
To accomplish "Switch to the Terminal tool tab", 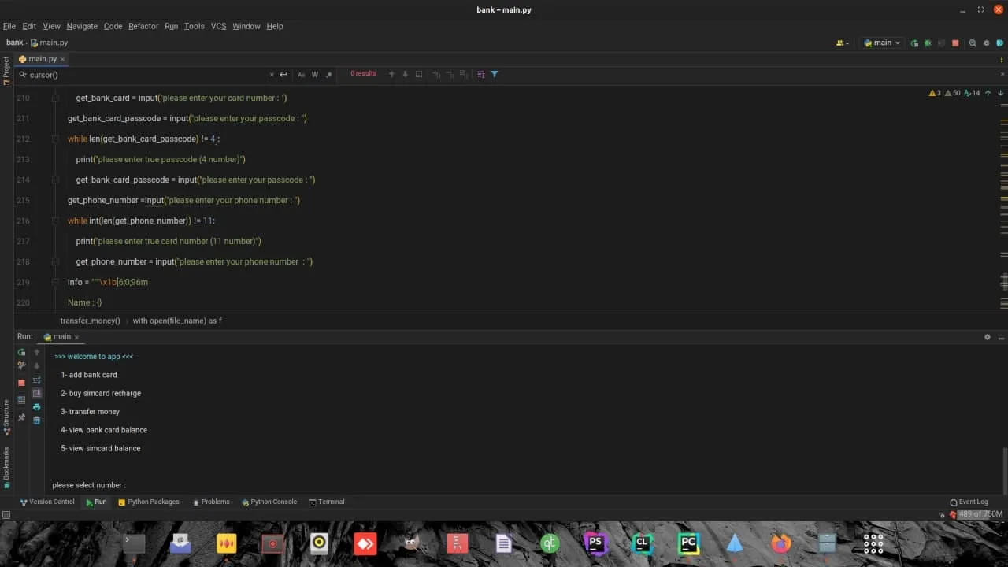I will pyautogui.click(x=326, y=502).
